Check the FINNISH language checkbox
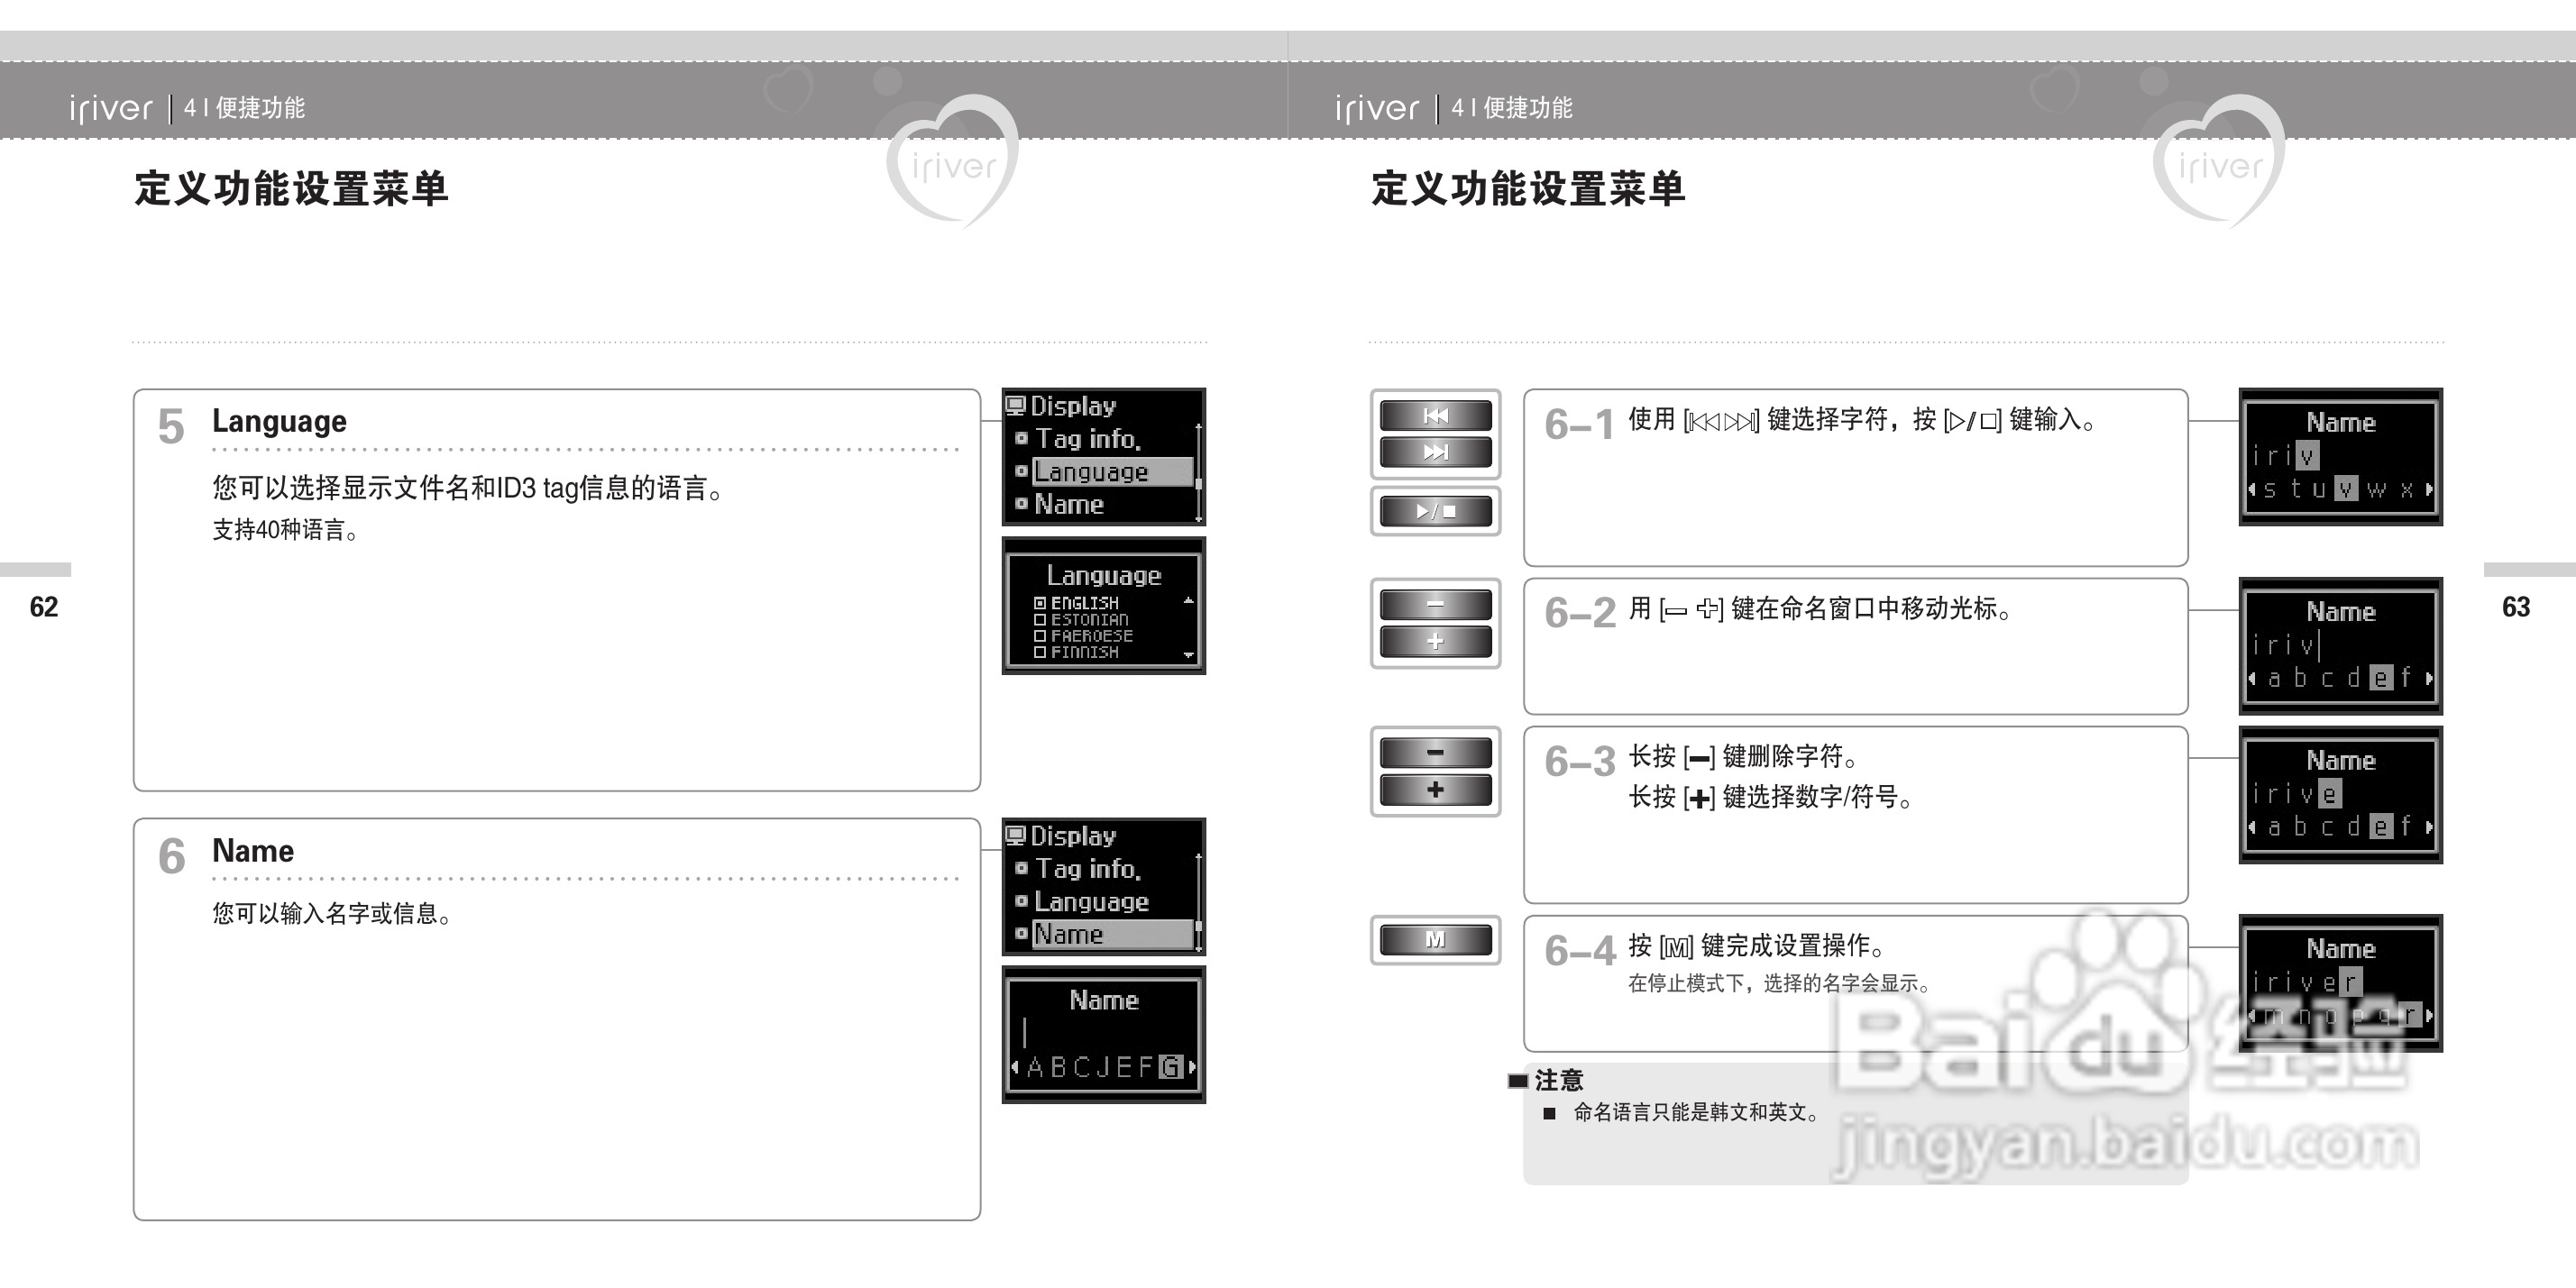Screen dimensions: 2576x1288 click(x=1040, y=652)
